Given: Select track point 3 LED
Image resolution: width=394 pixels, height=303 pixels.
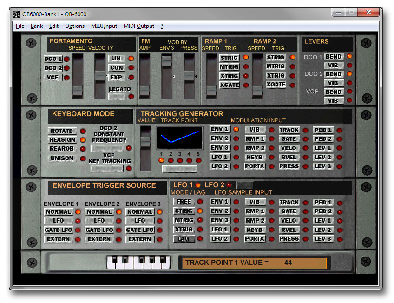Looking at the screenshot, I should pyautogui.click(x=180, y=160).
